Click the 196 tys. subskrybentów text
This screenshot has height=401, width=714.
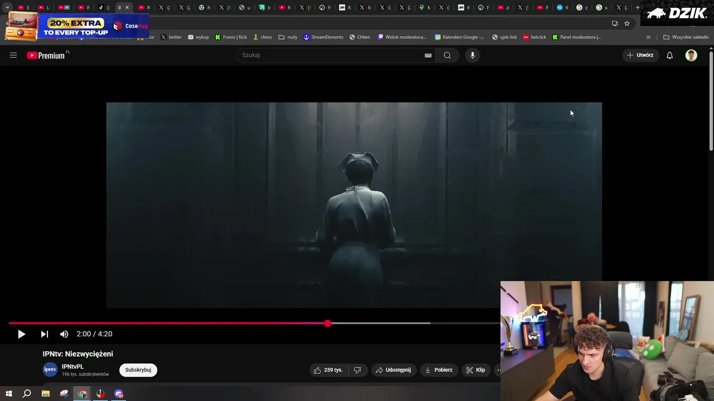85,374
